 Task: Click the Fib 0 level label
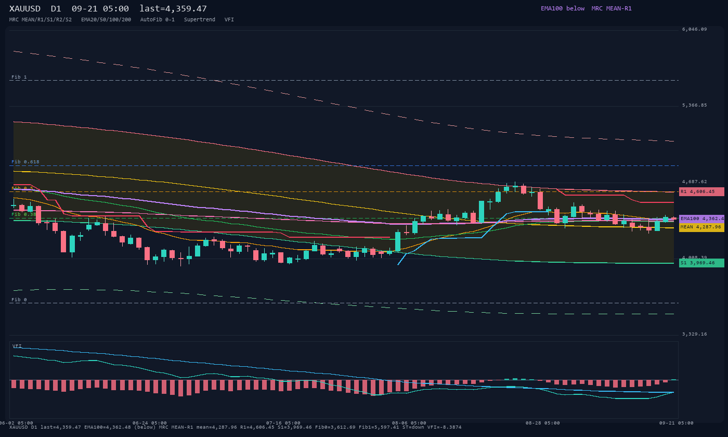pyautogui.click(x=19, y=300)
